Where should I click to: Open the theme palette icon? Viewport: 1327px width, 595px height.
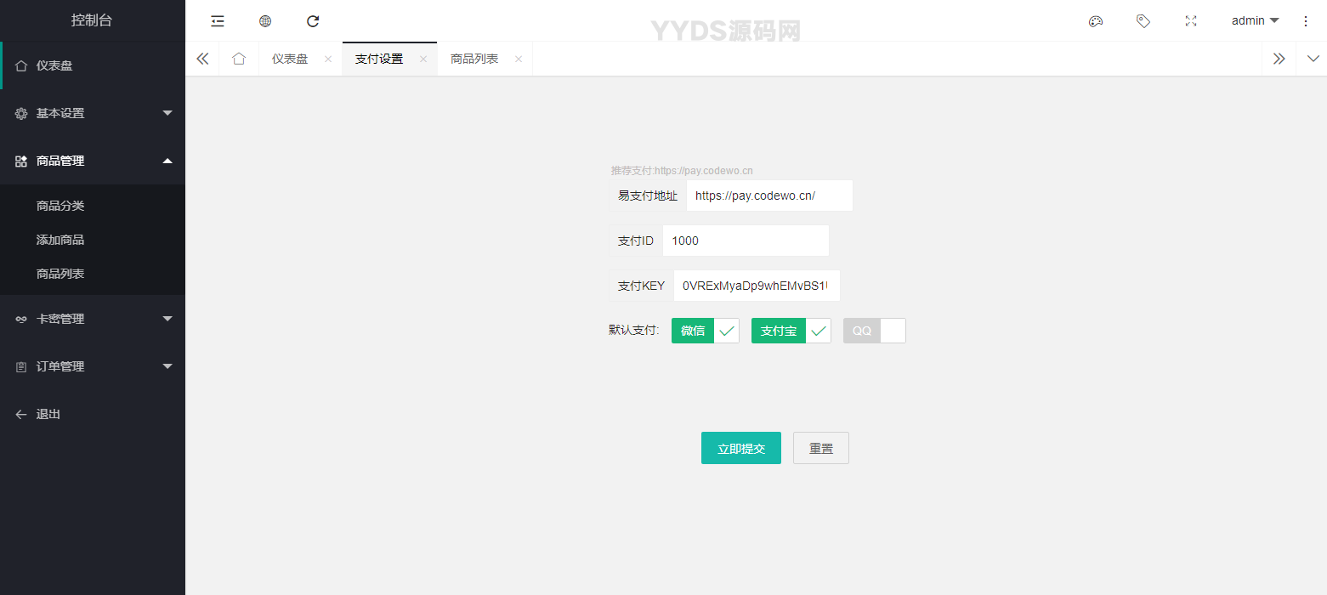[x=1096, y=21]
